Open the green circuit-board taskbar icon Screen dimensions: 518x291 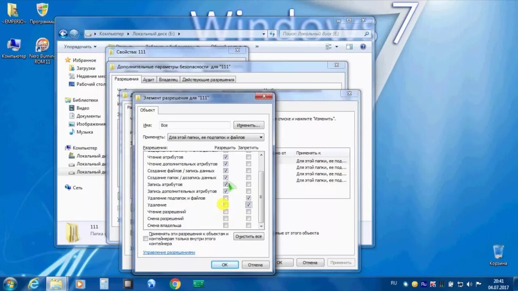pos(199,284)
